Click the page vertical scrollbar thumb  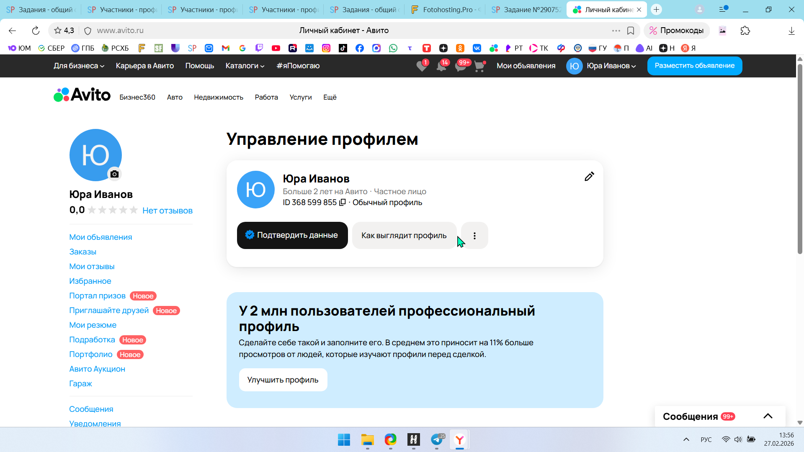coord(800,159)
